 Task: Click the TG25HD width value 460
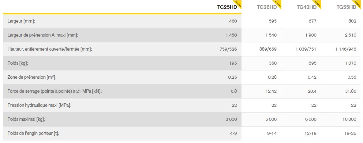coord(233,21)
